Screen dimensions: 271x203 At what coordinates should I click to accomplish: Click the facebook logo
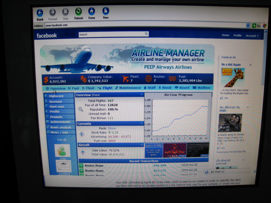pos(46,35)
